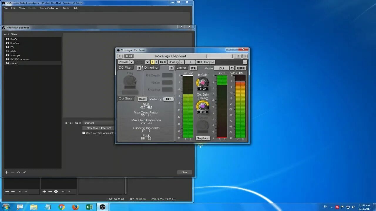Image resolution: width=376 pixels, height=211 pixels.
Task: Open the USER mode selector
Action: click(x=221, y=68)
